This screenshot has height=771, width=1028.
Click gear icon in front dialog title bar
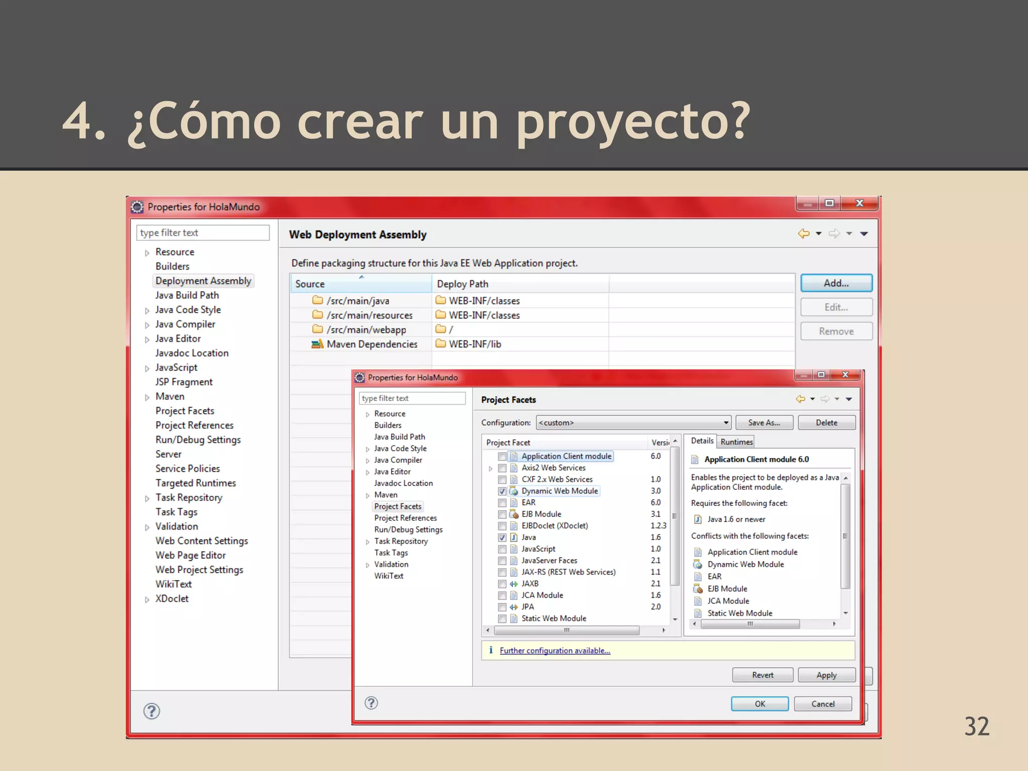click(x=359, y=377)
